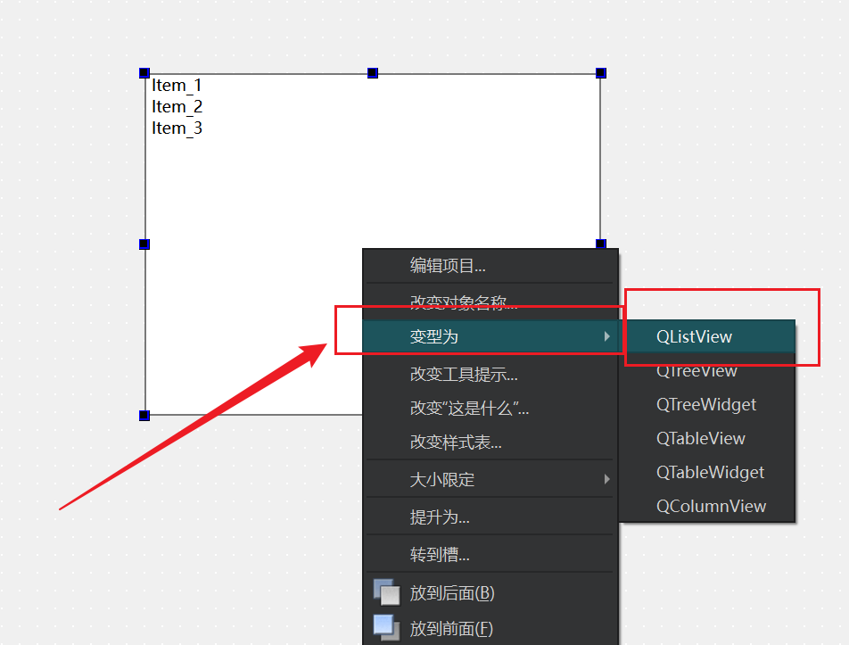Choose 提升为... from the context menu
Image resolution: width=849 pixels, height=645 pixels.
440,517
